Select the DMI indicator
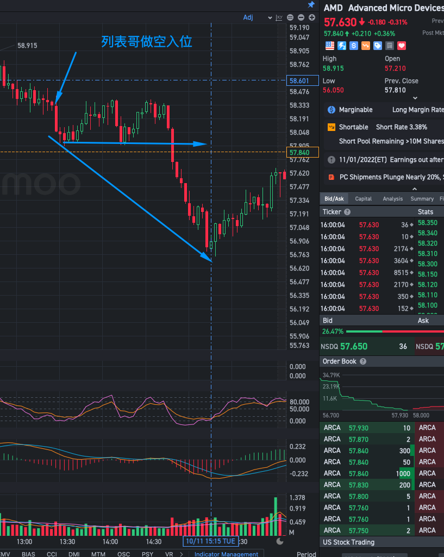444x557 pixels. (74, 554)
